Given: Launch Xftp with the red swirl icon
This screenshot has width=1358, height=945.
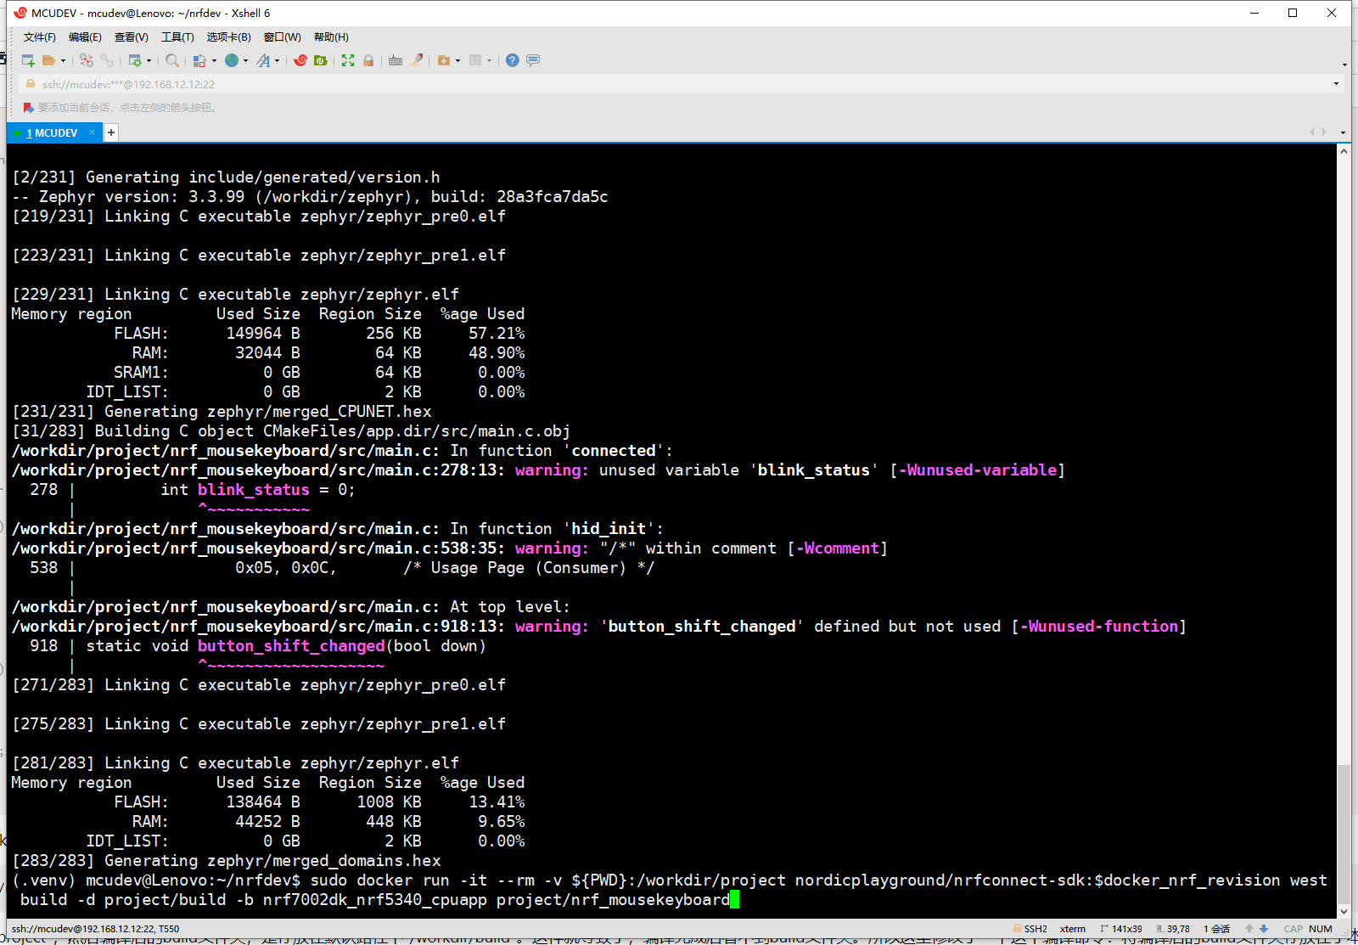Looking at the screenshot, I should (300, 60).
